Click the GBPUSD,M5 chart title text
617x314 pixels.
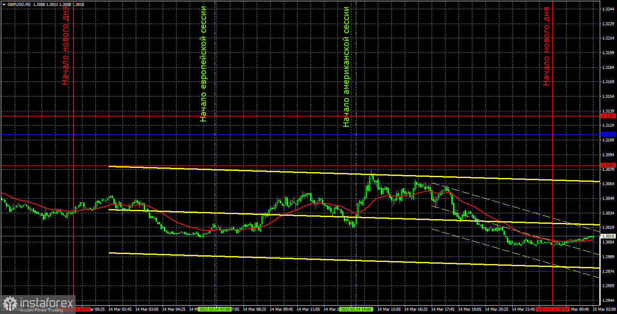18,4
